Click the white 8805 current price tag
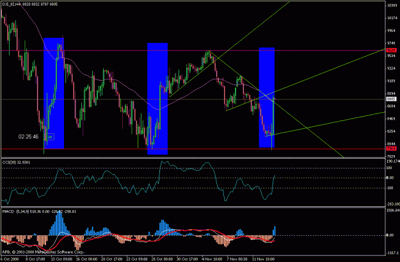The height and width of the screenshot is (262, 400). (x=391, y=99)
